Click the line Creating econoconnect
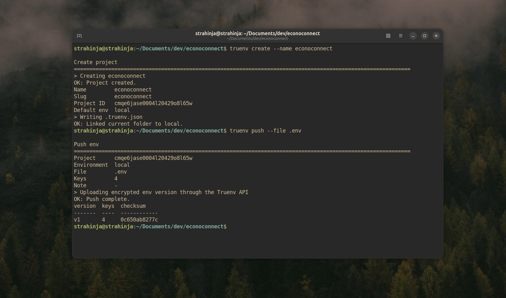The image size is (506, 298). [x=110, y=76]
